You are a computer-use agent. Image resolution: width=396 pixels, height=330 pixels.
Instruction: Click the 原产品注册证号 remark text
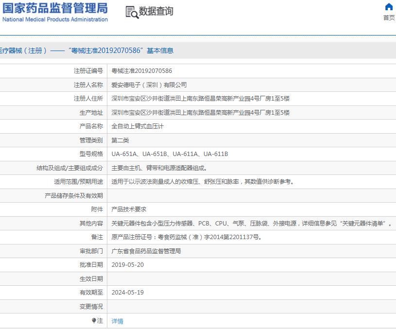187,237
